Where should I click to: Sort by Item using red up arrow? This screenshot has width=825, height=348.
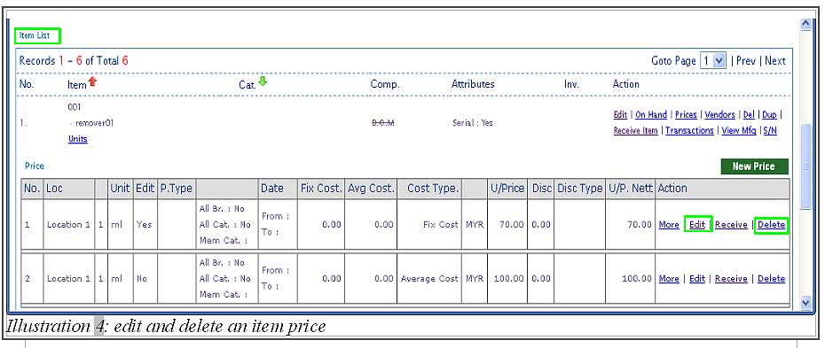[x=92, y=81]
